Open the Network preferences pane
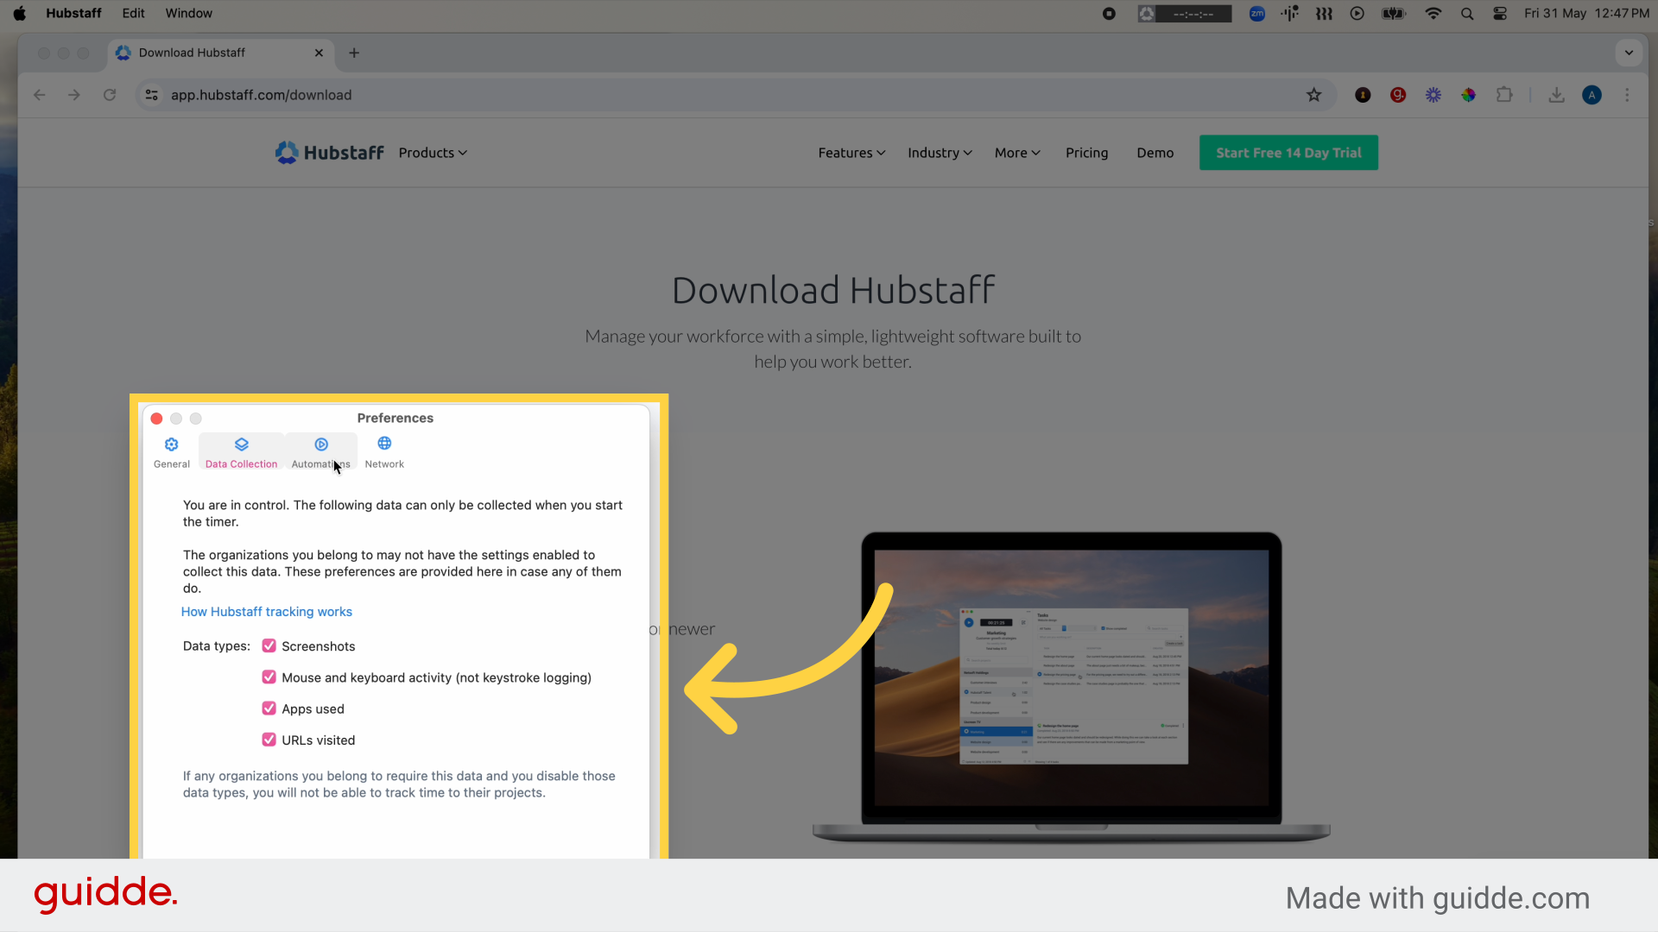Image resolution: width=1658 pixels, height=932 pixels. (384, 451)
